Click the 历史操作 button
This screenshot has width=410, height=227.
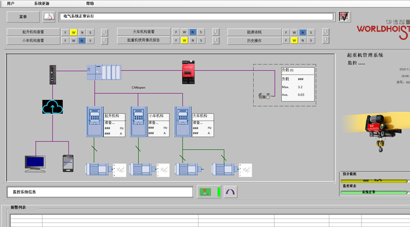click(254, 40)
